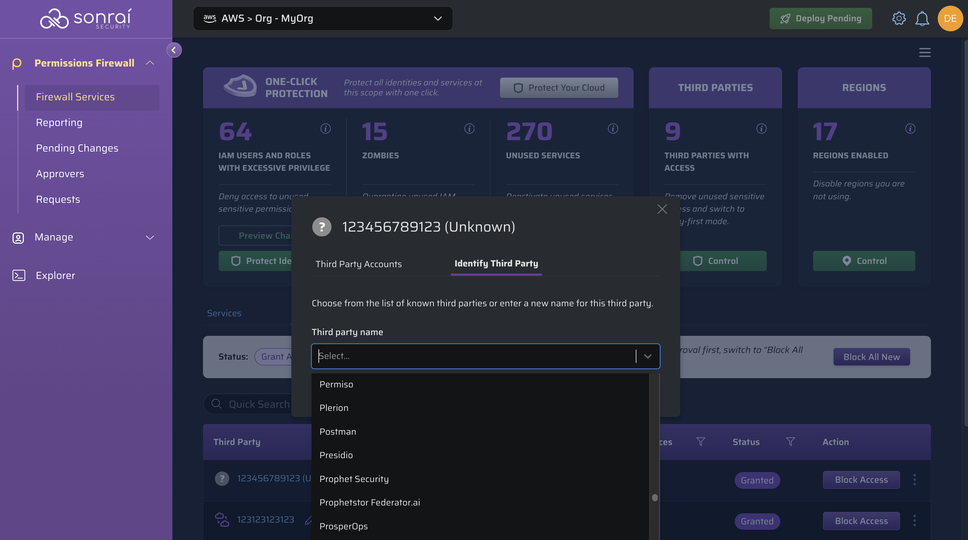This screenshot has height=540, width=968.
Task: Block Access for 123123123123 account
Action: tap(861, 521)
